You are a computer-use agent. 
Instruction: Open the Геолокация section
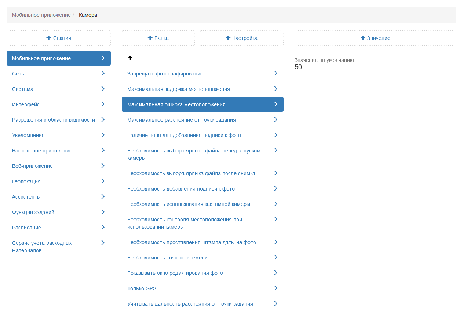[59, 181]
